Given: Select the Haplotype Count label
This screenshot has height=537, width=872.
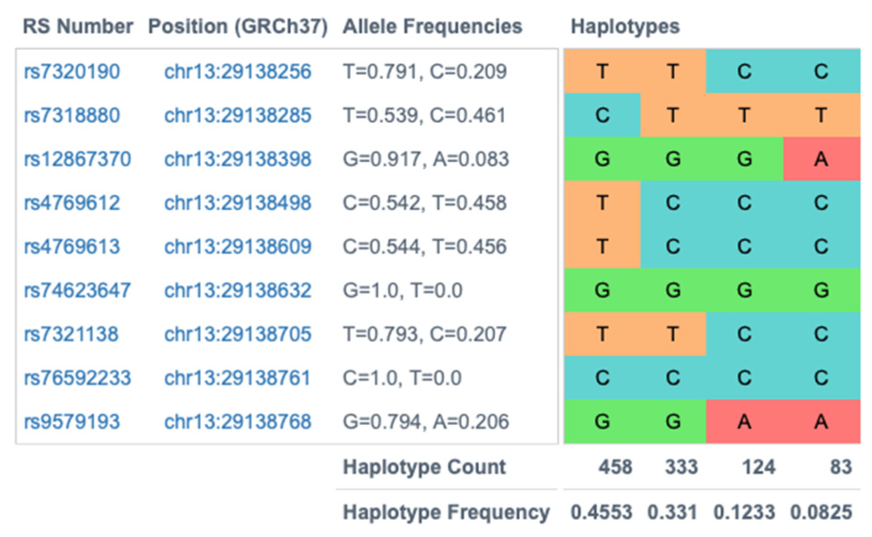Looking at the screenshot, I should (425, 467).
